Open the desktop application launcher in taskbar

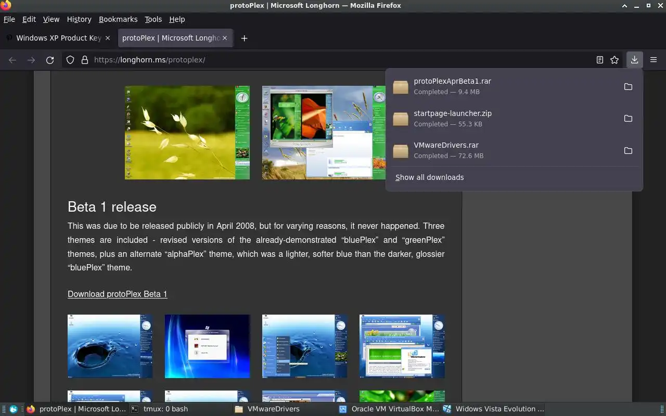[14, 409]
